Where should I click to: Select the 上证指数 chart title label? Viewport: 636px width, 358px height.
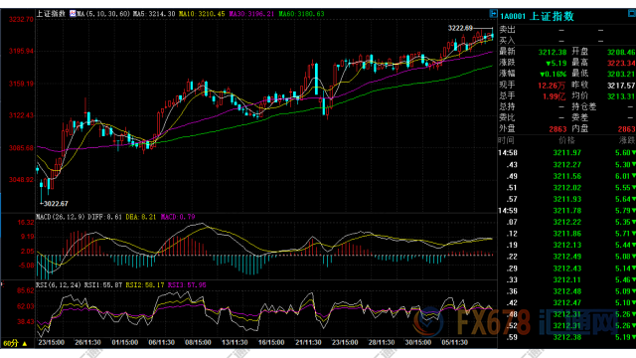point(51,13)
